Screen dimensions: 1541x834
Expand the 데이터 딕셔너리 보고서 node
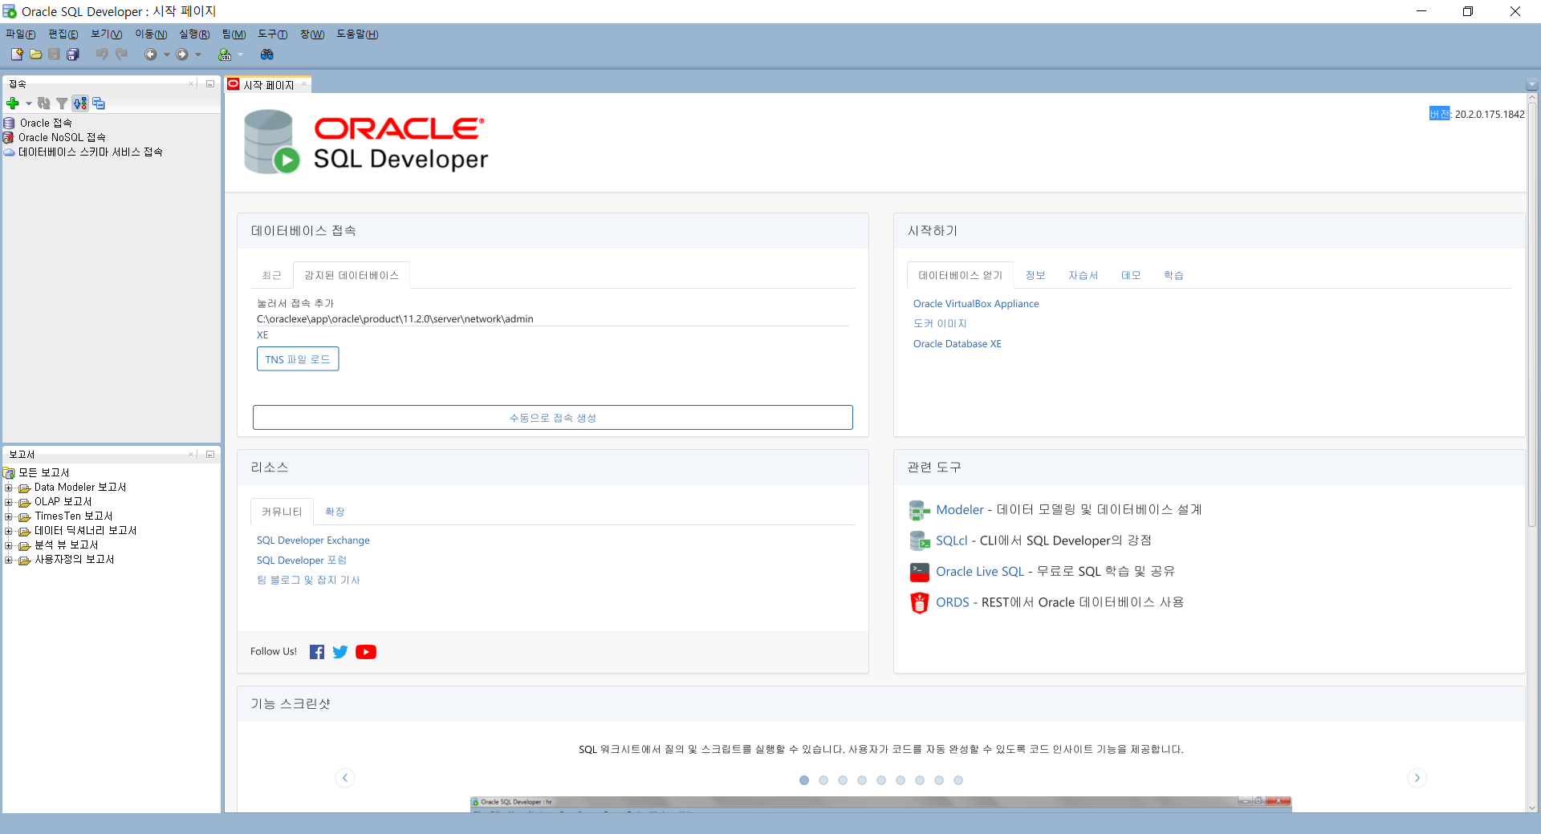8,531
